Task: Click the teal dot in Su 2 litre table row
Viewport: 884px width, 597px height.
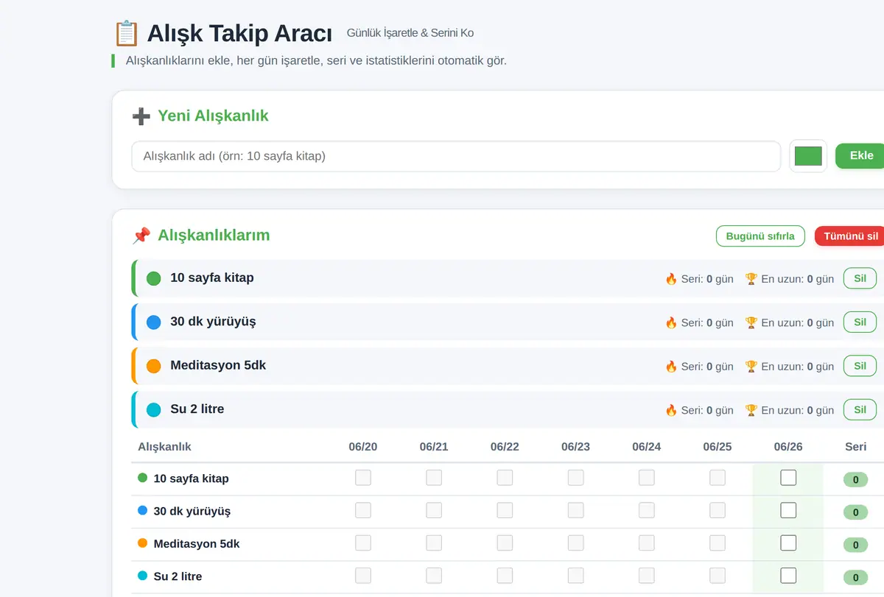Action: coord(143,576)
